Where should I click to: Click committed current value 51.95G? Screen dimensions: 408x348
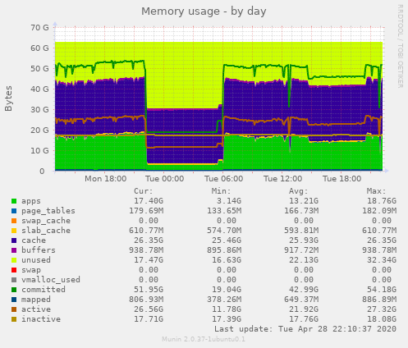[x=149, y=290]
